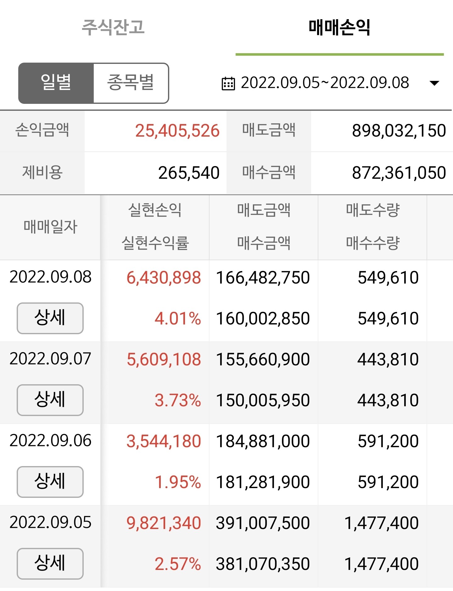Screen dimensions: 453x591
Task: Click the 실현손익 column header
Action: tap(155, 210)
